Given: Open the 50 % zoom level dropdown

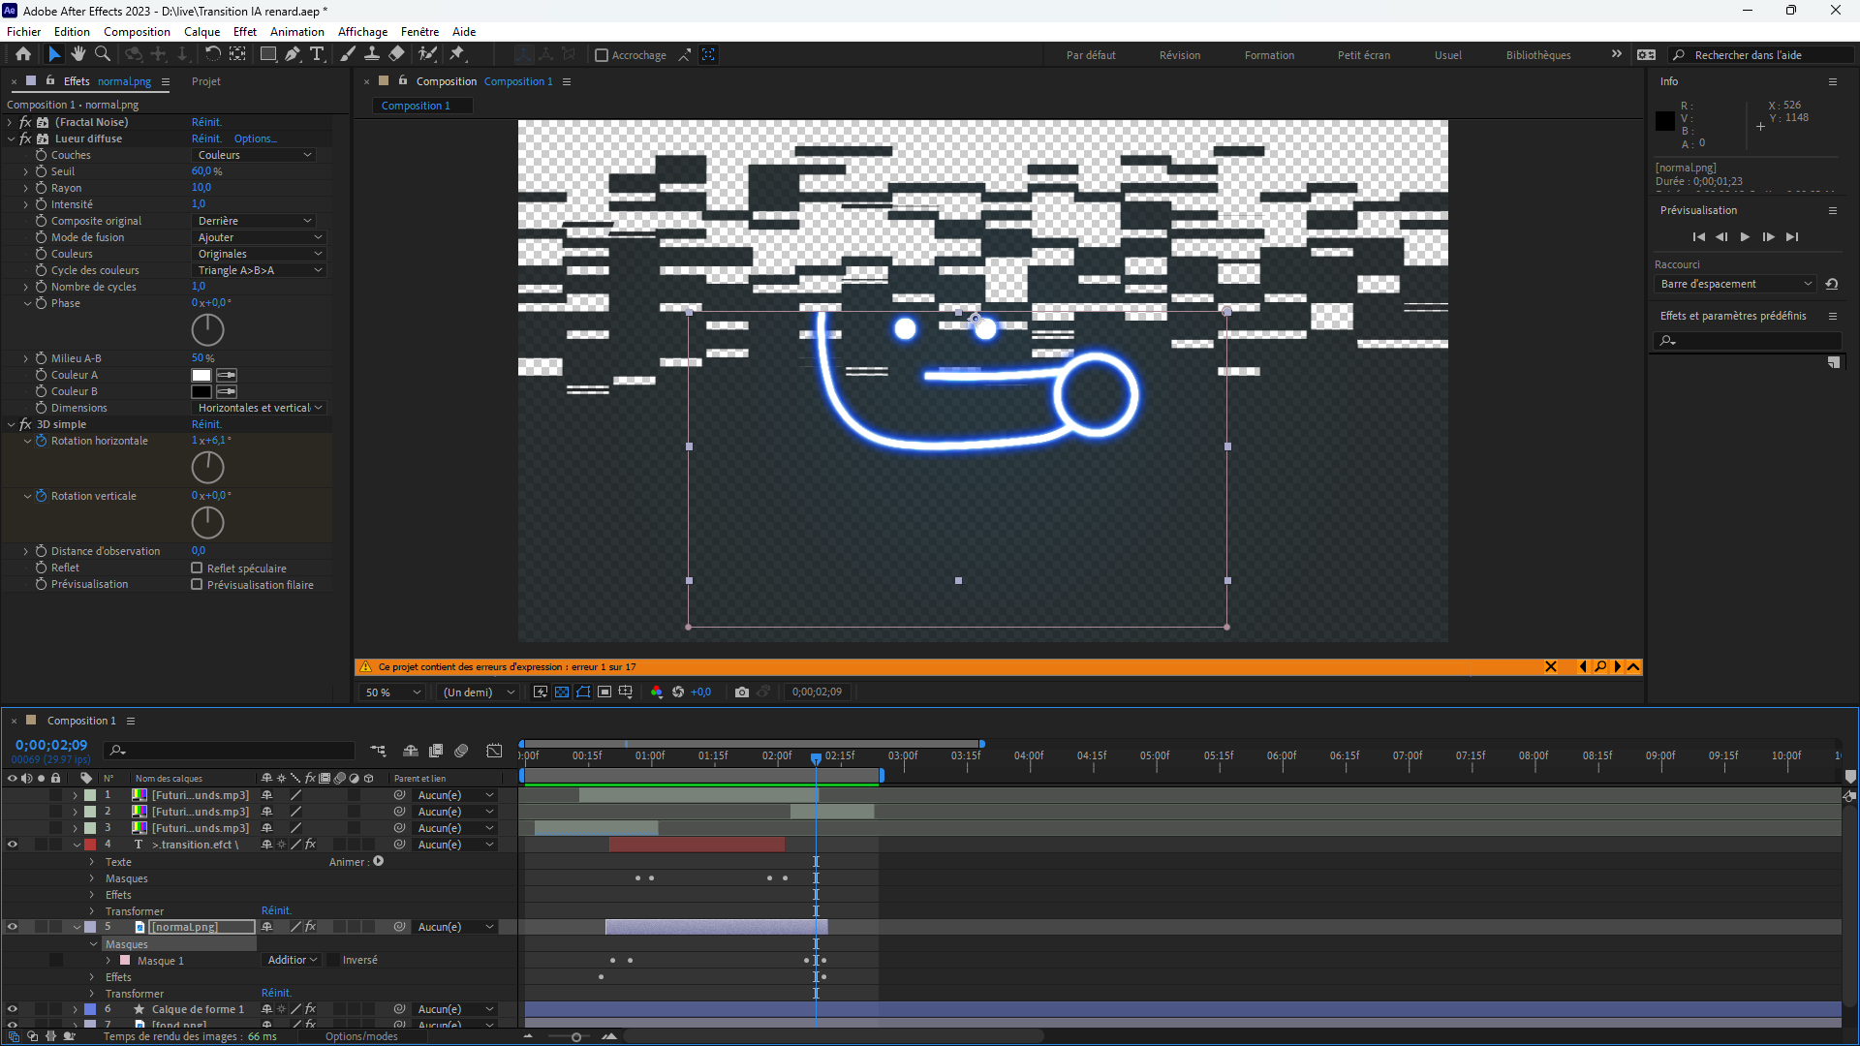Looking at the screenshot, I should [x=393, y=692].
